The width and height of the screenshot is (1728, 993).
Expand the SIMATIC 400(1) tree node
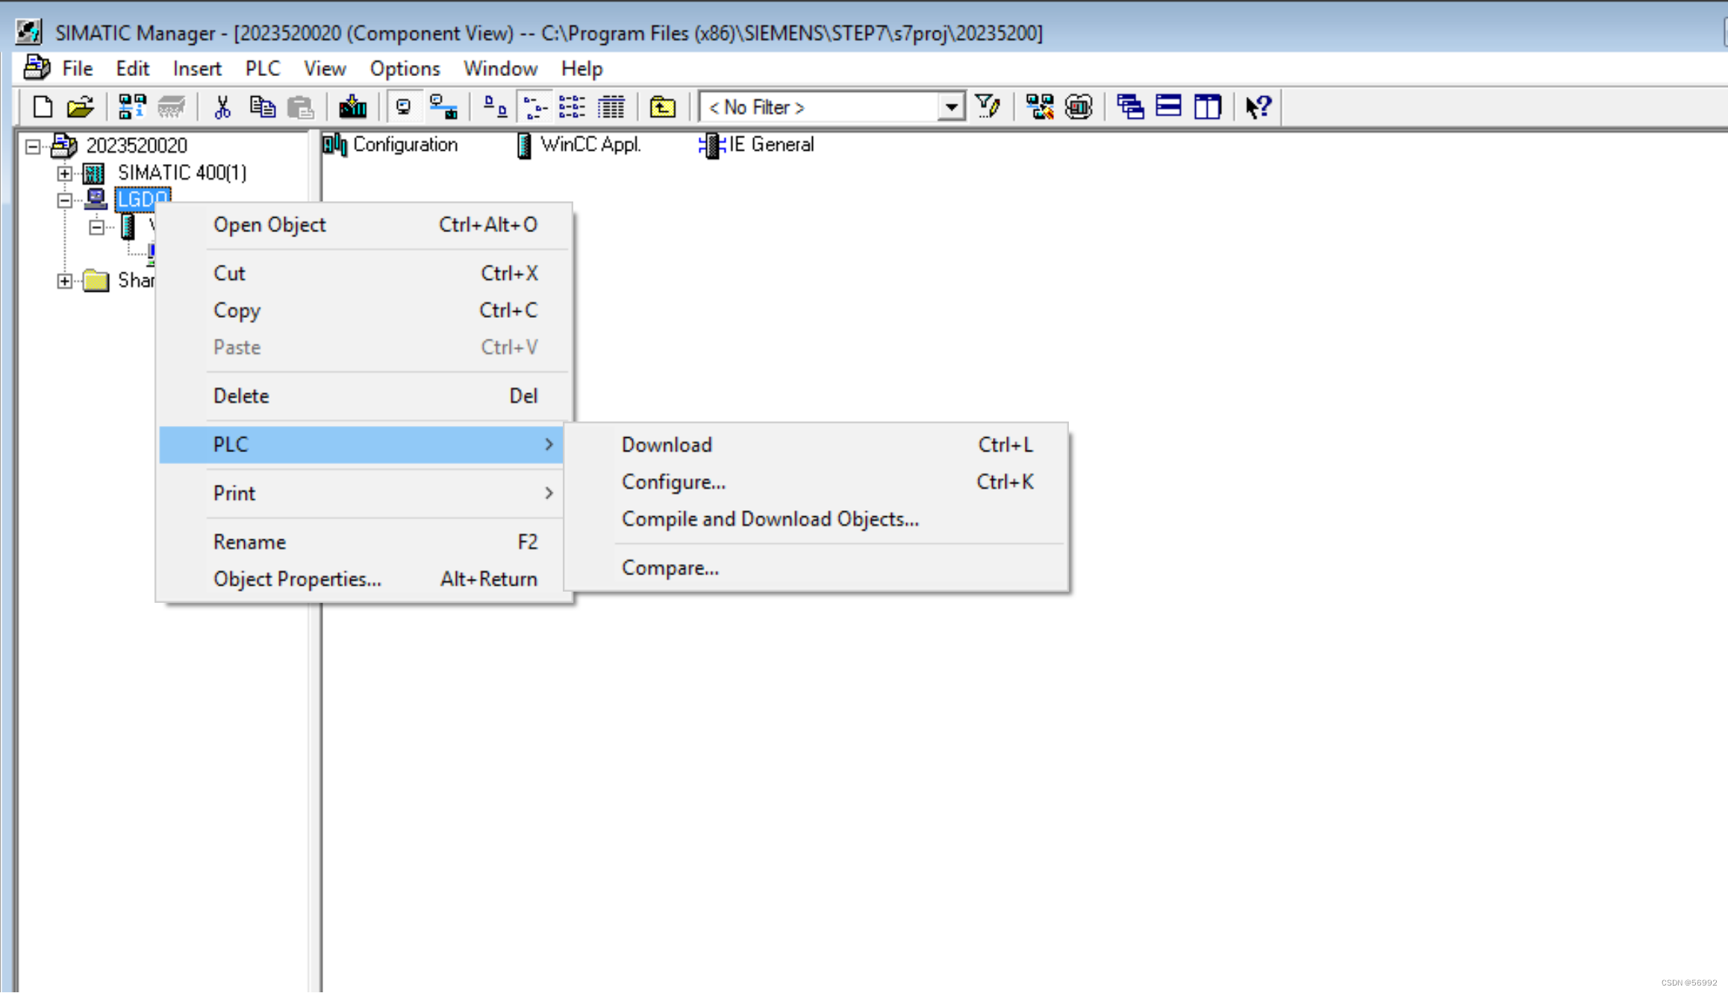65,173
